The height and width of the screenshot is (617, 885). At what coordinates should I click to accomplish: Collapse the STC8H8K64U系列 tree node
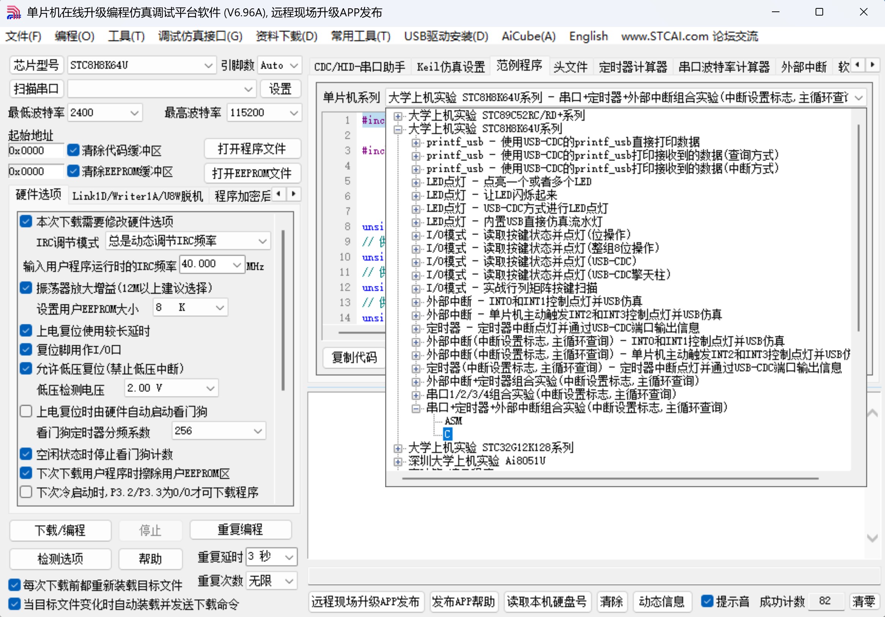pyautogui.click(x=398, y=129)
